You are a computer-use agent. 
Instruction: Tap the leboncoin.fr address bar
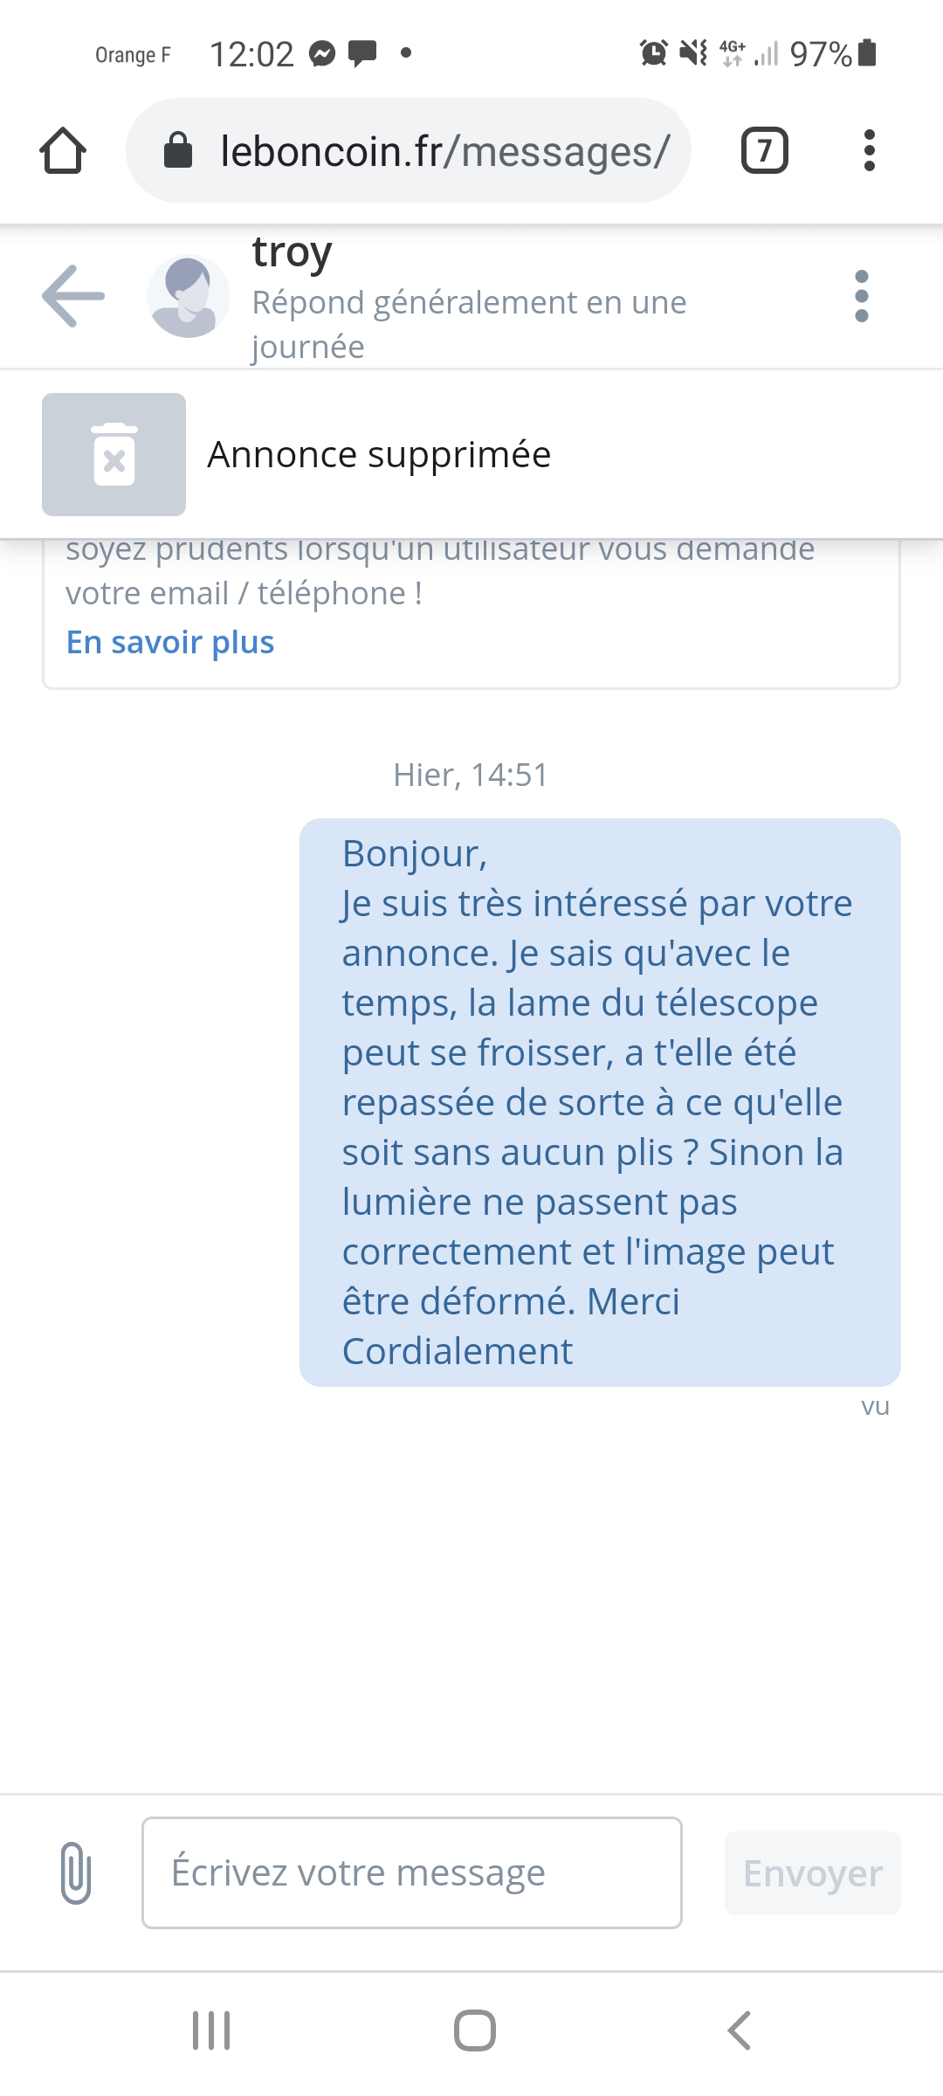444,151
